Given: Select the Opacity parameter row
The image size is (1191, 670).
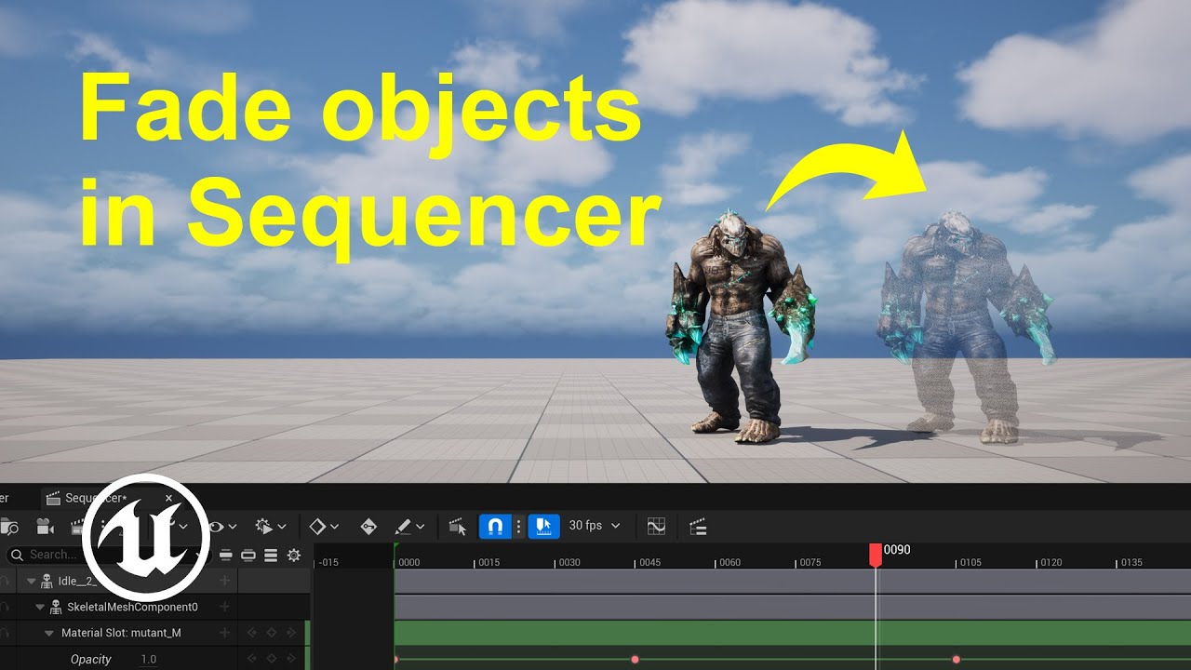Looking at the screenshot, I should 90,659.
